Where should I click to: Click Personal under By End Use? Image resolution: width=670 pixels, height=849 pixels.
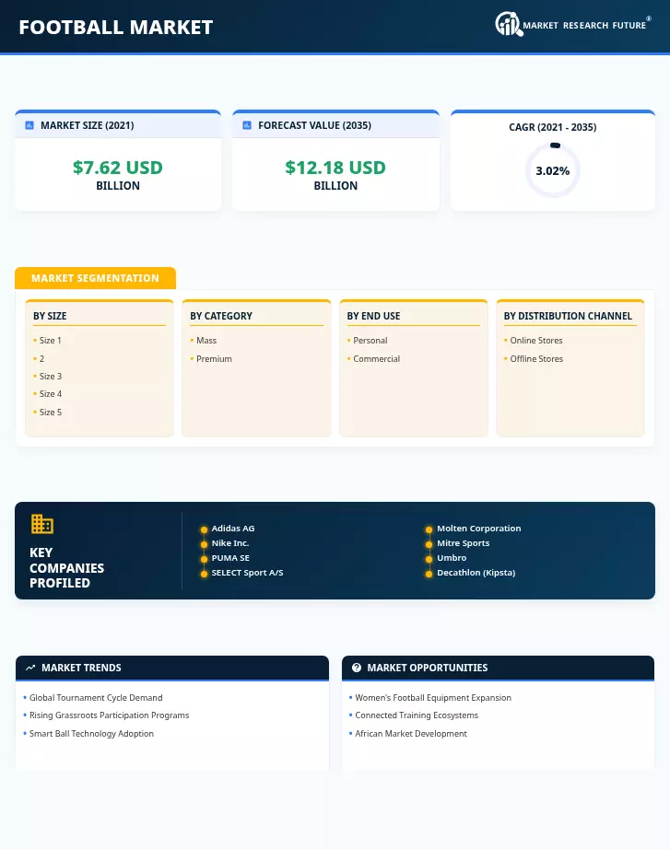(370, 340)
